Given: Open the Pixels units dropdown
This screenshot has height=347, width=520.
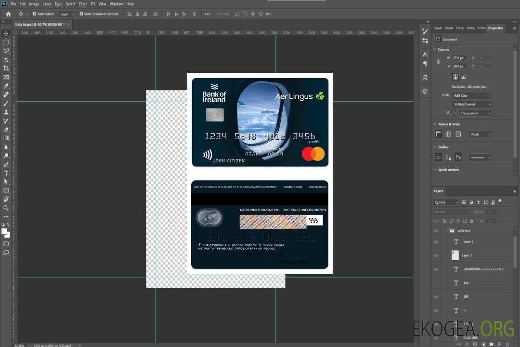Looking at the screenshot, I should 480,134.
